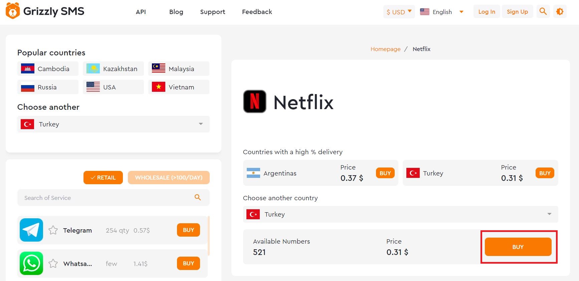
Task: Open the Feedback menu item
Action: pyautogui.click(x=257, y=12)
